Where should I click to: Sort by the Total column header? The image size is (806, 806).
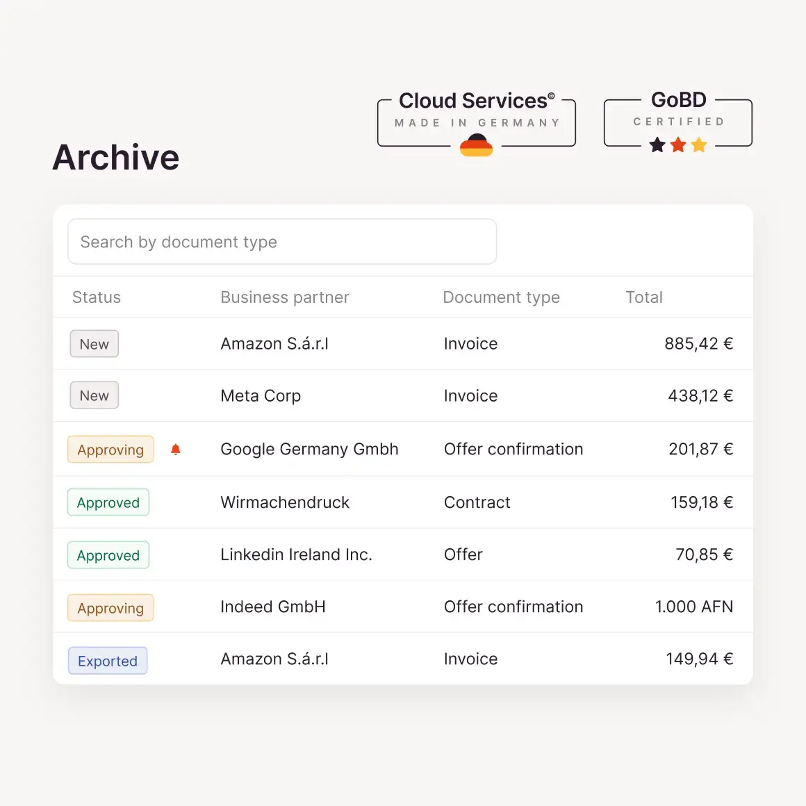click(644, 297)
